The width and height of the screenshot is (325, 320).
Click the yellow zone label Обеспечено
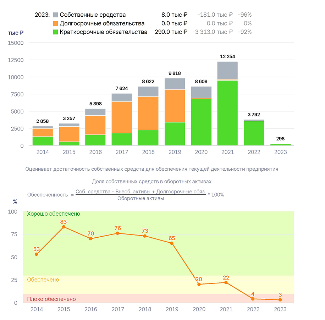point(43,280)
